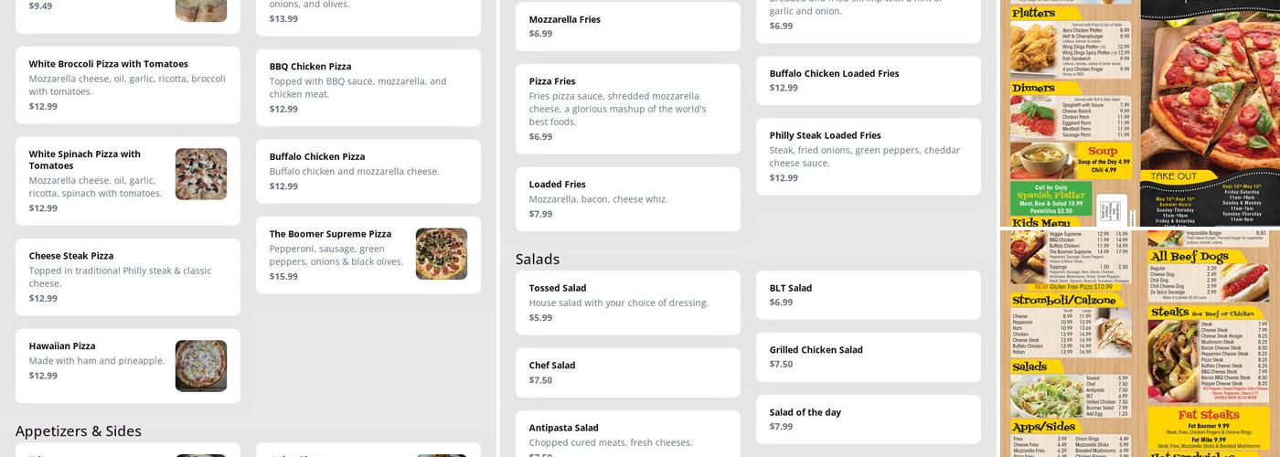
Task: Select the Pizza Fries item
Action: tap(627, 109)
